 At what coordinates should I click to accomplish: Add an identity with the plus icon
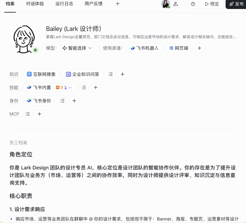(74, 101)
